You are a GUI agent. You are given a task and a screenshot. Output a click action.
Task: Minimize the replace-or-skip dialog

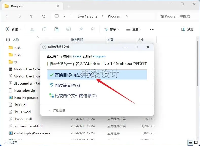pos(125,47)
